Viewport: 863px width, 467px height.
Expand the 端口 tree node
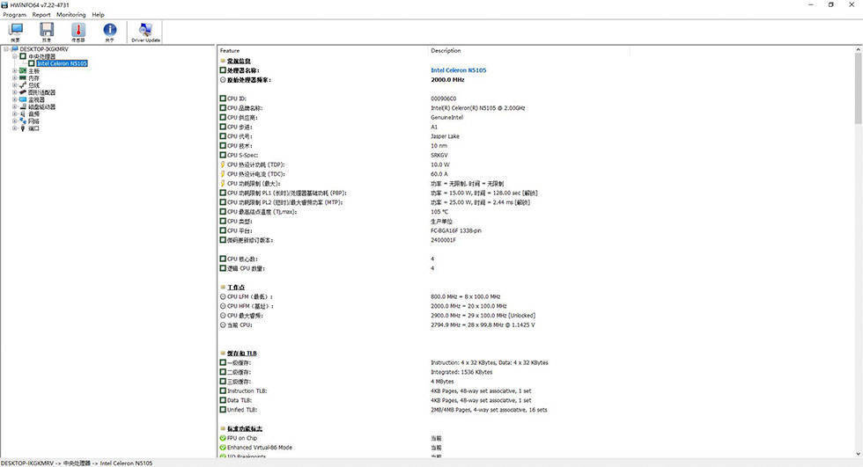(x=14, y=128)
